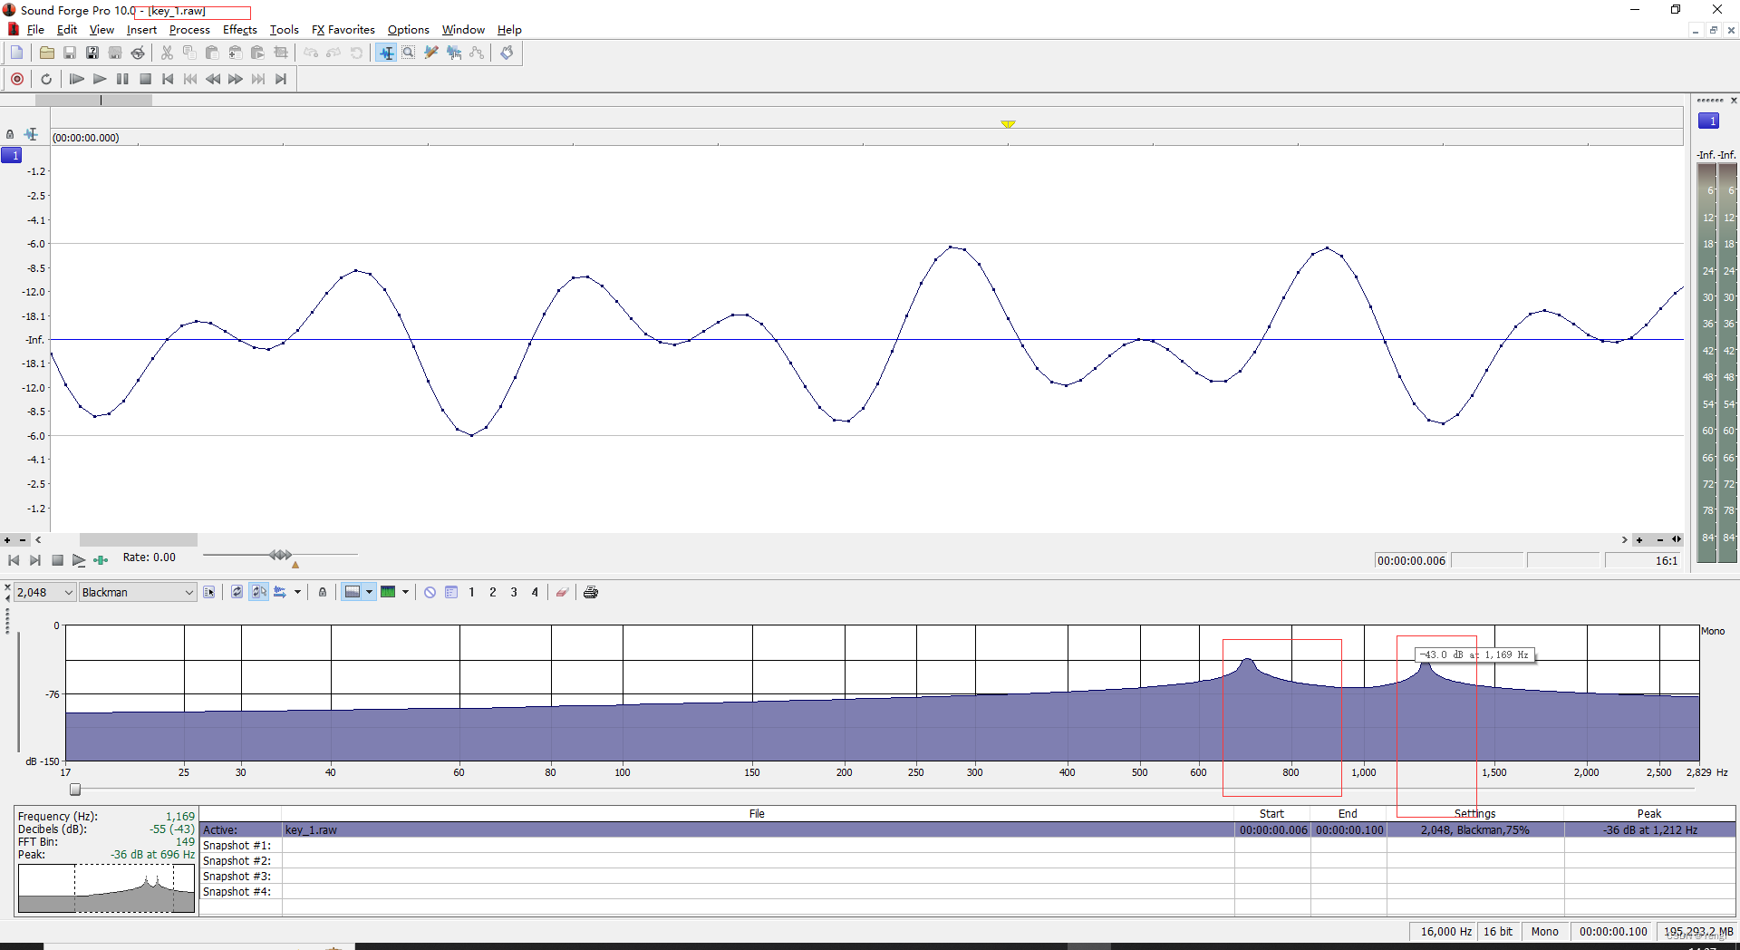1740x950 pixels.
Task: Click Go to Start in data window transport
Action: point(14,560)
